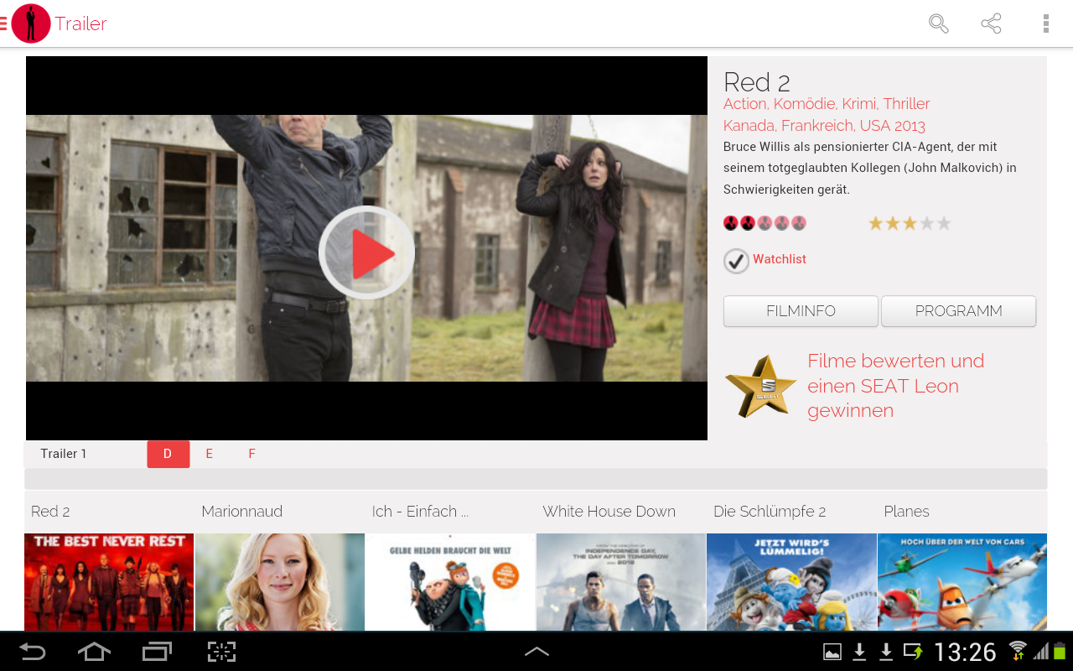Open the Planes poster thumbnail
1073x671 pixels.
962,582
